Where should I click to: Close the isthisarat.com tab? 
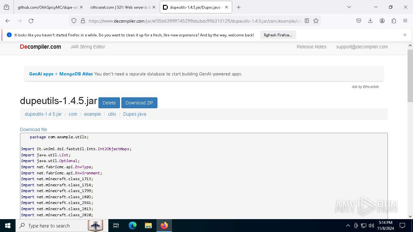pyautogui.click(x=154, y=7)
